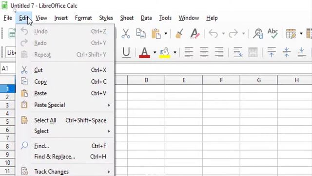The height and width of the screenshot is (176, 312).
Task: Apply the red Font Color icon
Action: tap(144, 52)
